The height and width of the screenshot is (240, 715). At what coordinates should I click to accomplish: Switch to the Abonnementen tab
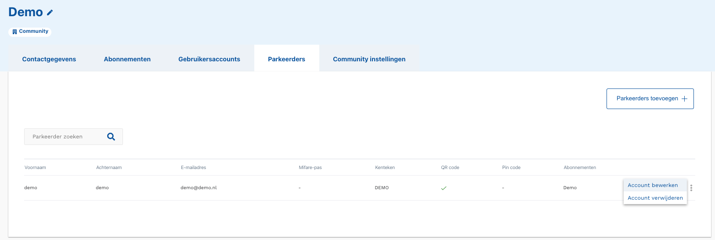click(x=127, y=59)
